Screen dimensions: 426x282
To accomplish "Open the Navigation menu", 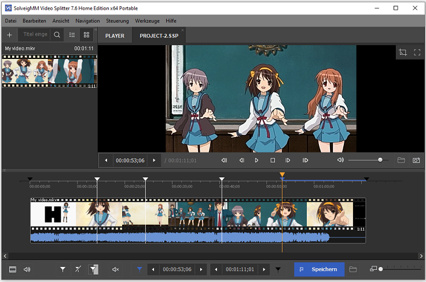I will pyautogui.click(x=88, y=21).
